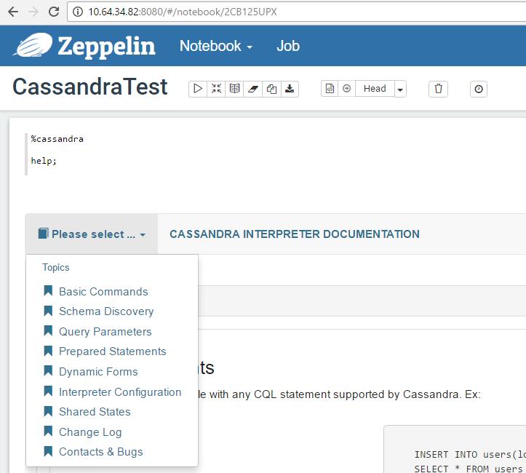Select Schema Discovery topic
Screen dimensions: 526x473
[x=106, y=311]
